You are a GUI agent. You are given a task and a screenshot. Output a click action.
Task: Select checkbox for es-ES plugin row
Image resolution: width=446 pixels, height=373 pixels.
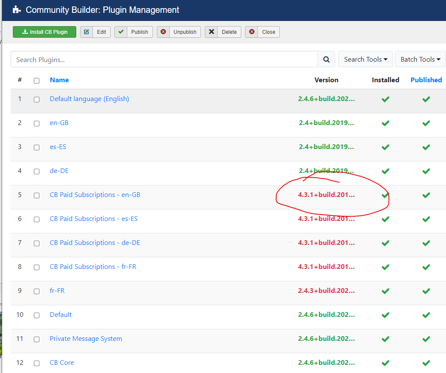(x=36, y=147)
